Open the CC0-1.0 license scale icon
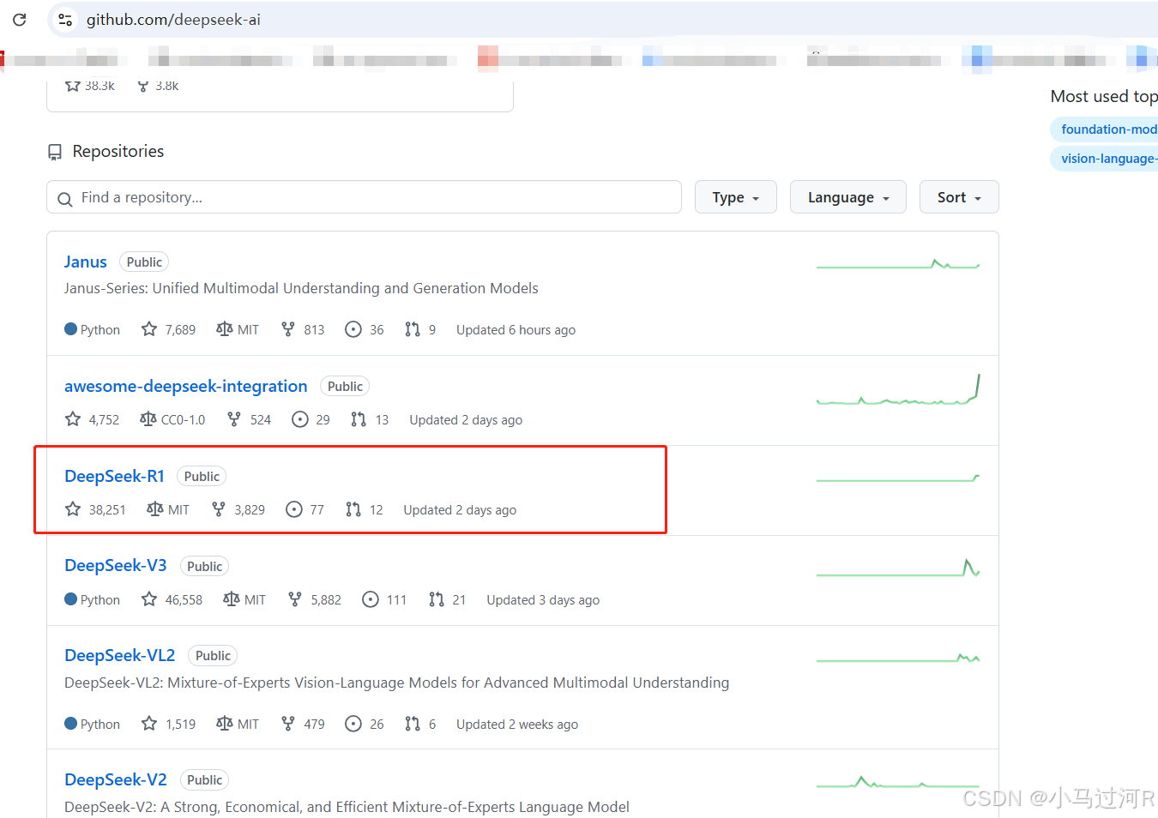The height and width of the screenshot is (818, 1158). (148, 419)
